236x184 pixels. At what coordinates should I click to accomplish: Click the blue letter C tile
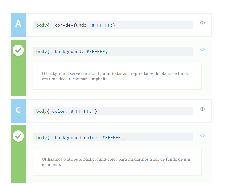(x=18, y=111)
